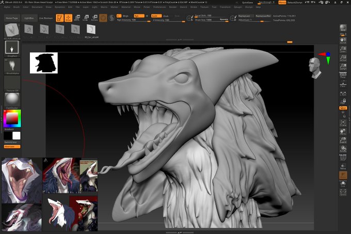351x234 pixels.
Task: Select the Draw mode button
Action: (68, 18)
